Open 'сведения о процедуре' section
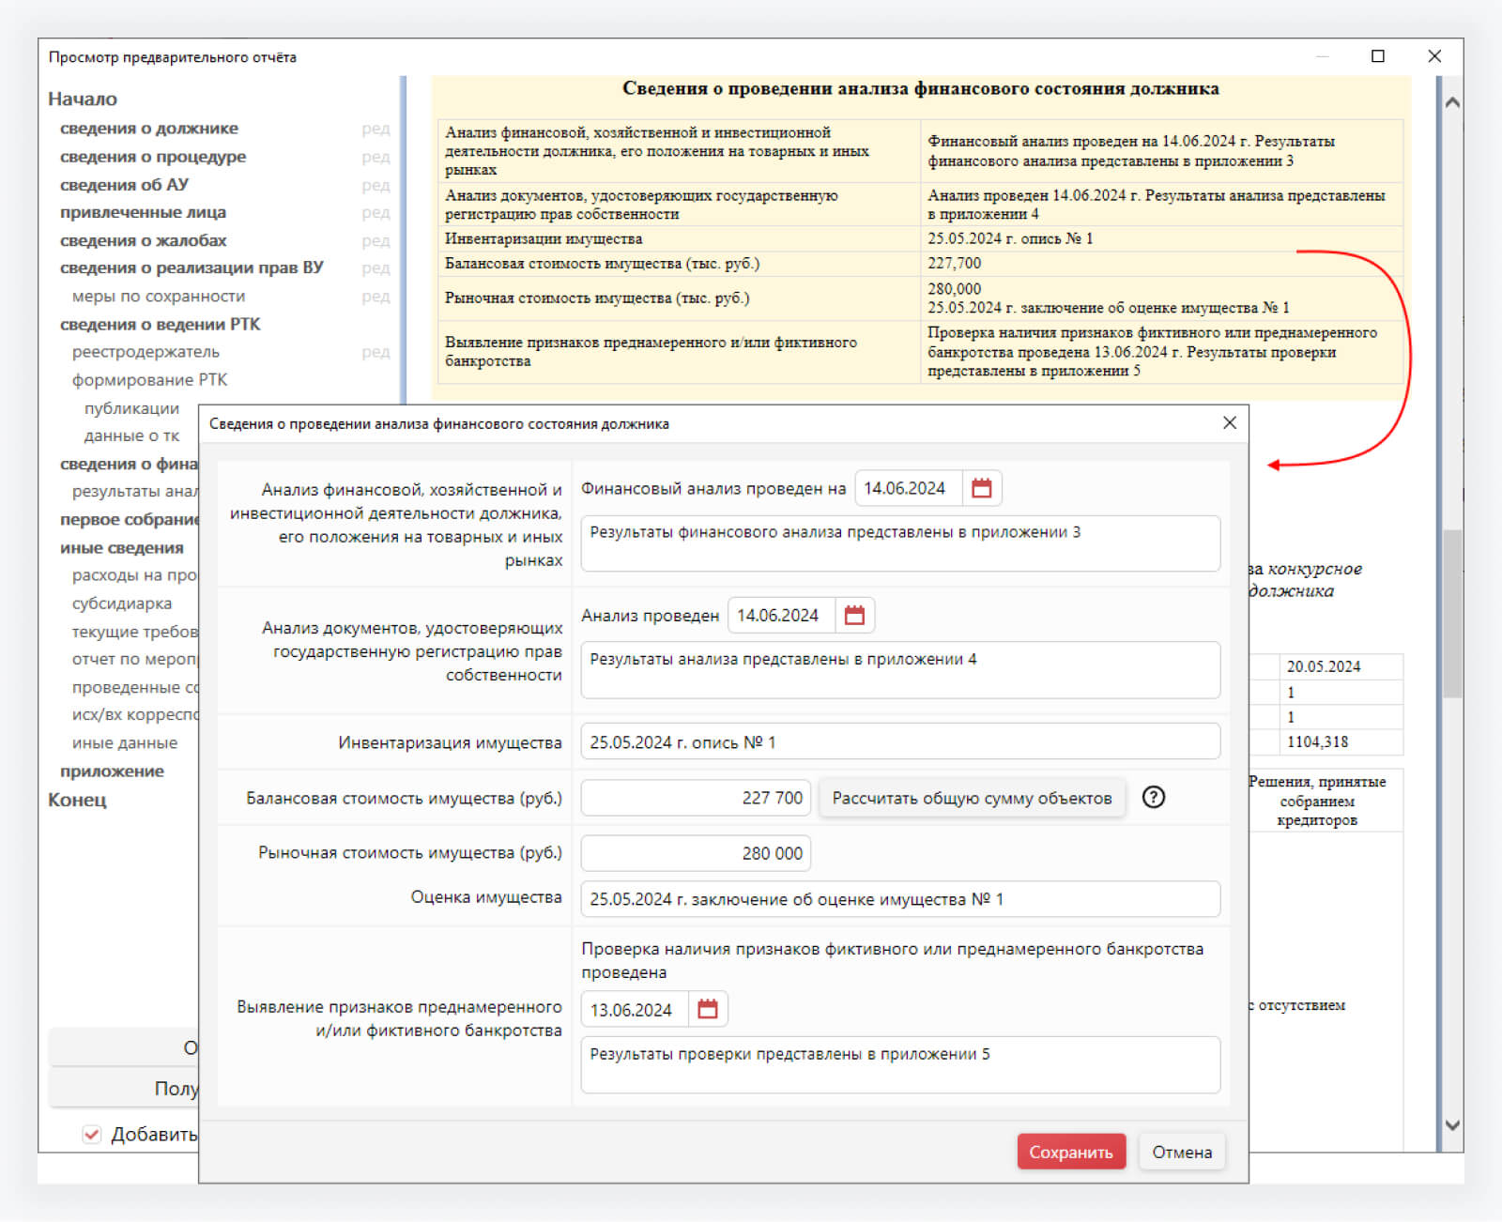 (153, 157)
